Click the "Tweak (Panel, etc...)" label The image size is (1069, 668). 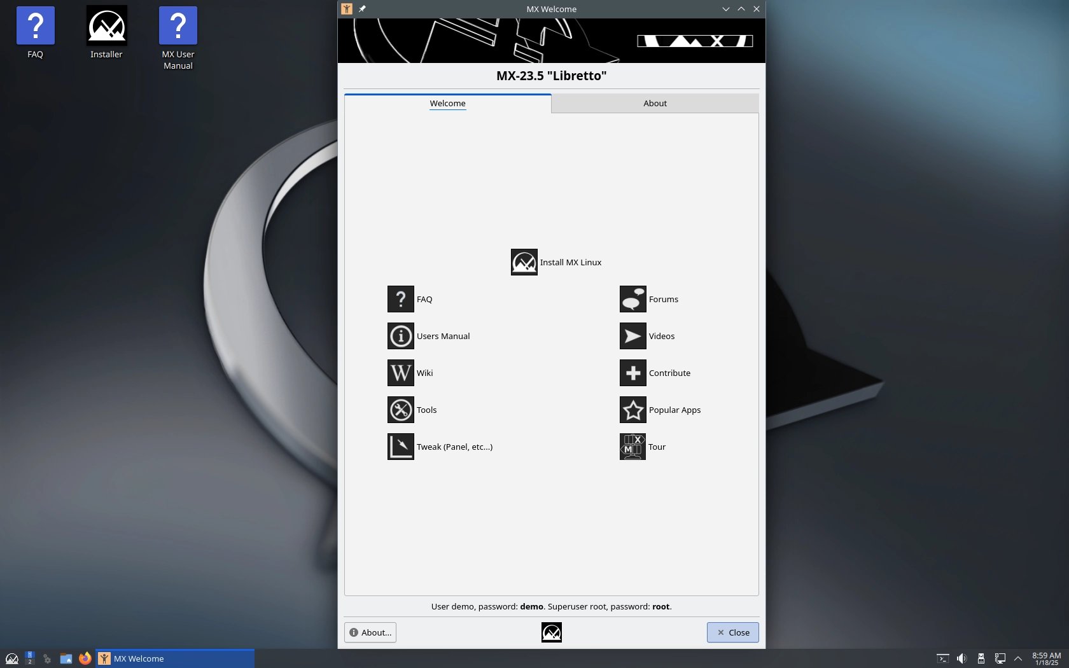coord(454,447)
